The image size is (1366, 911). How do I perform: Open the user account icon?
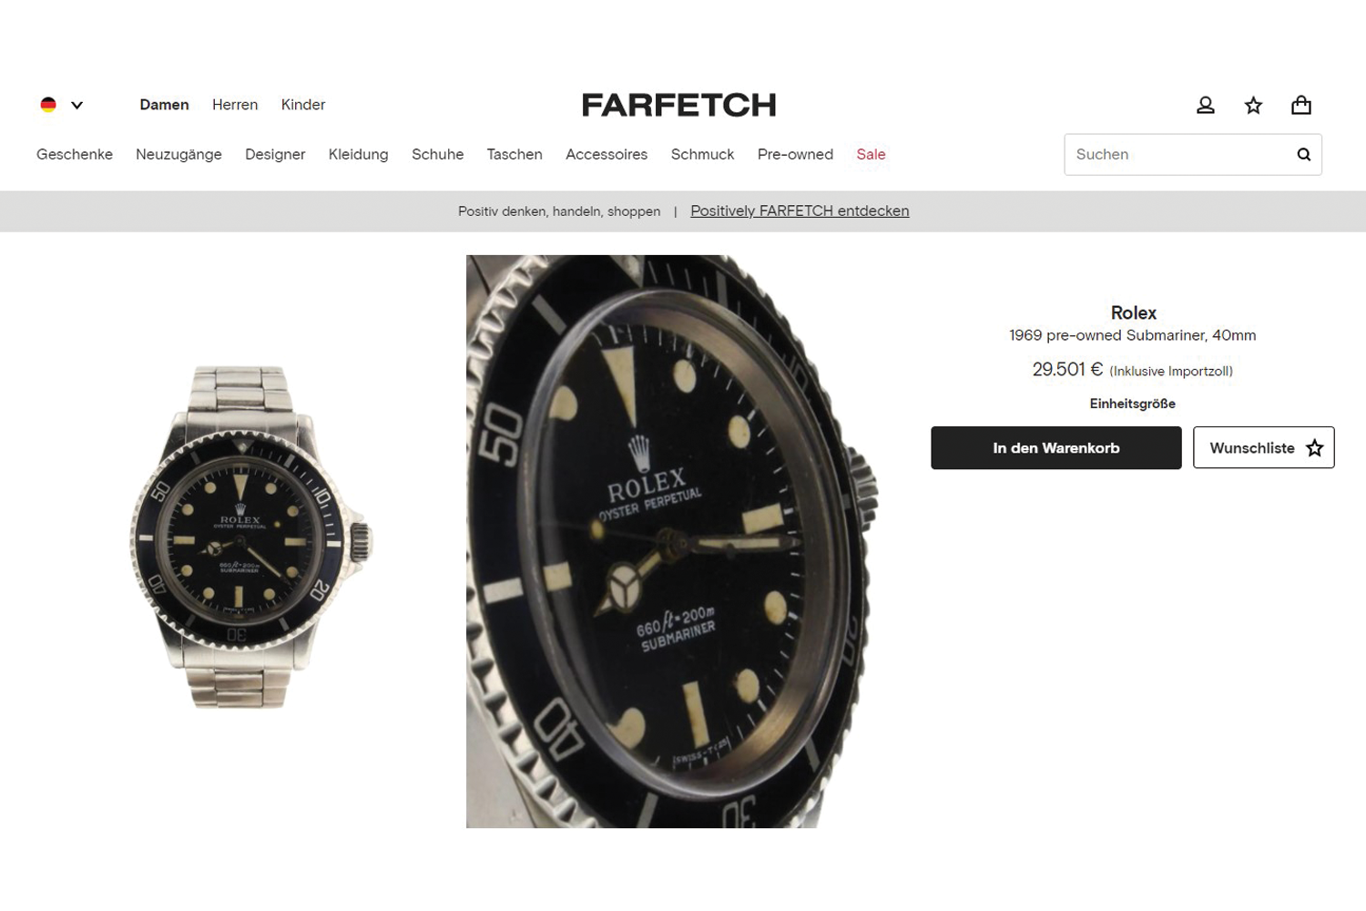[x=1205, y=105]
